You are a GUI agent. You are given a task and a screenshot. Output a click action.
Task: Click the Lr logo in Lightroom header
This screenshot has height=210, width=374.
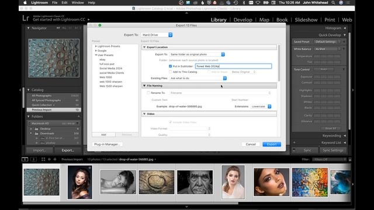26,18
